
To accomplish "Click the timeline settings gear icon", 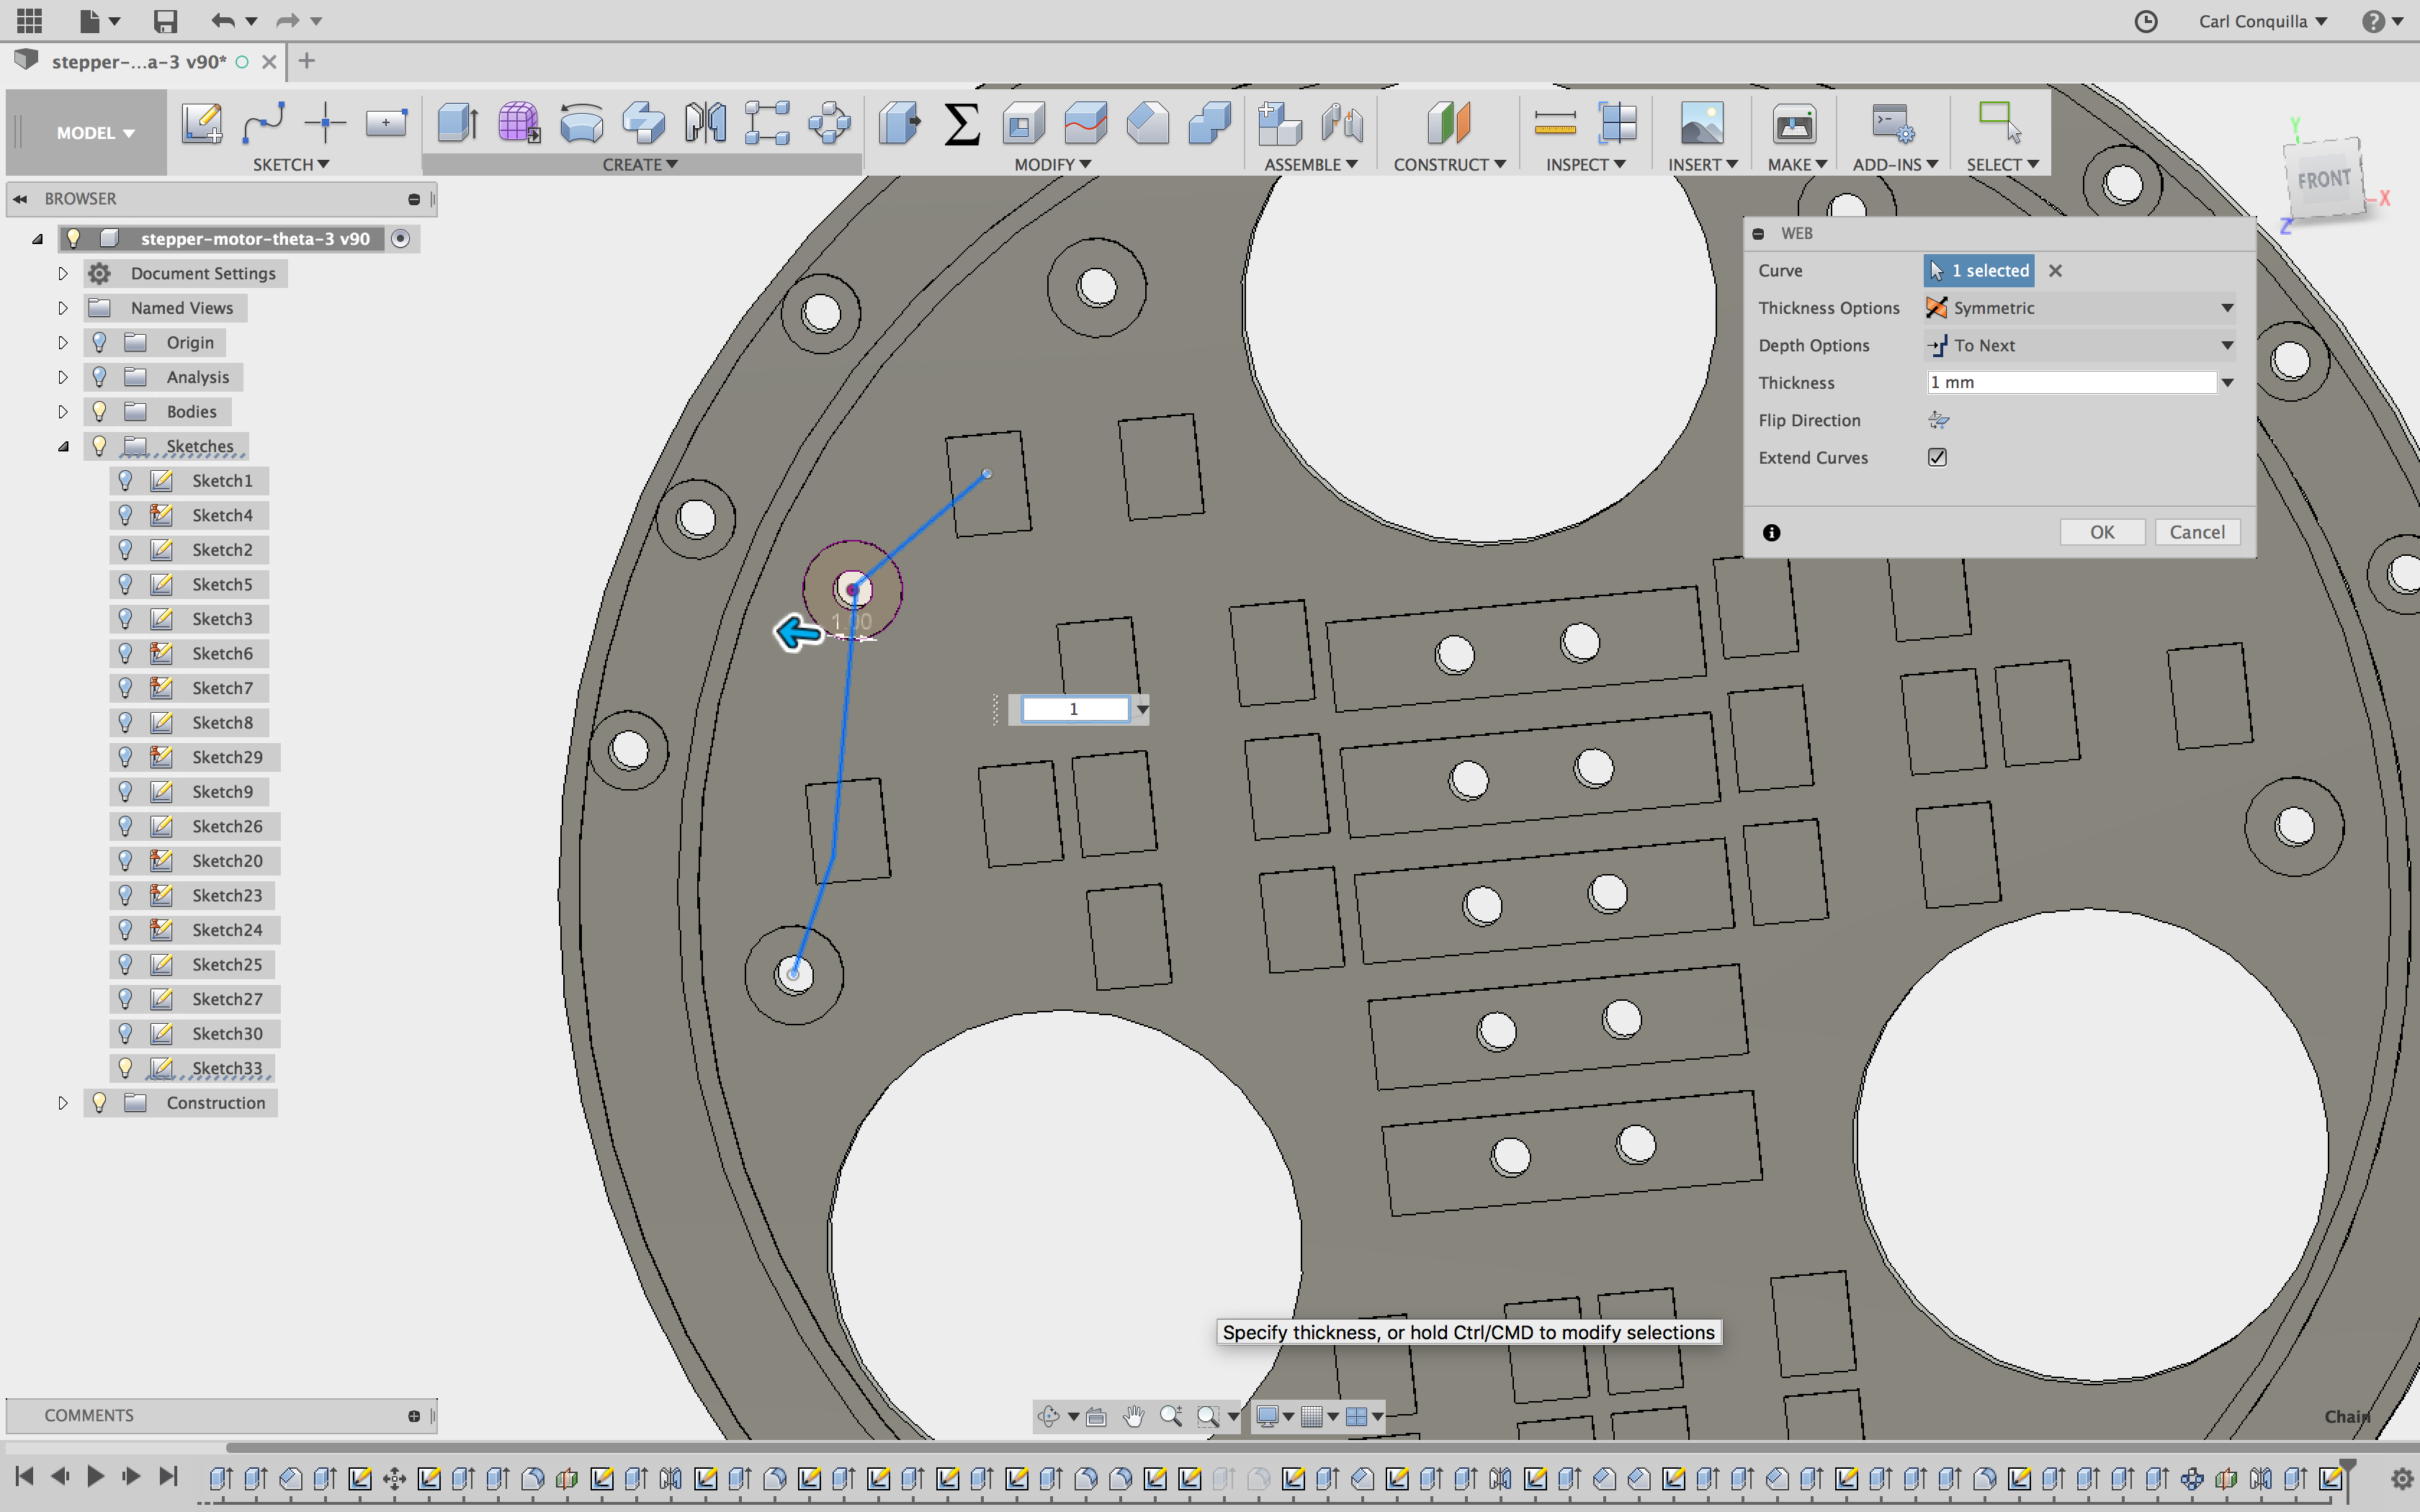I will tap(2401, 1478).
